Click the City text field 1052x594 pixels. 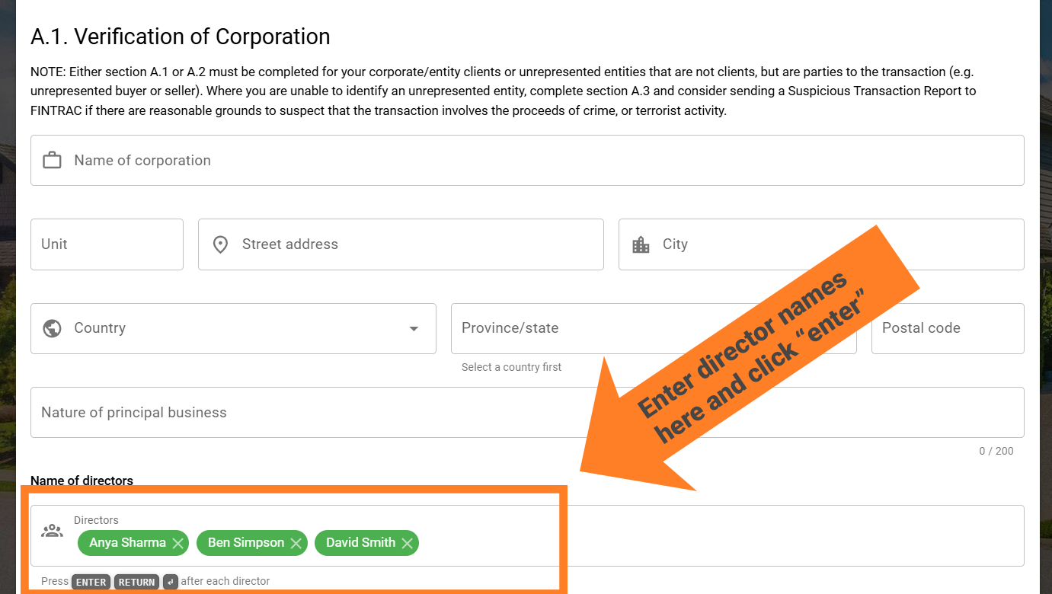point(821,244)
